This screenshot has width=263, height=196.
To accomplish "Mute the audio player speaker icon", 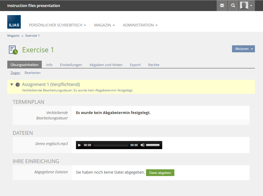I will pos(142,145).
